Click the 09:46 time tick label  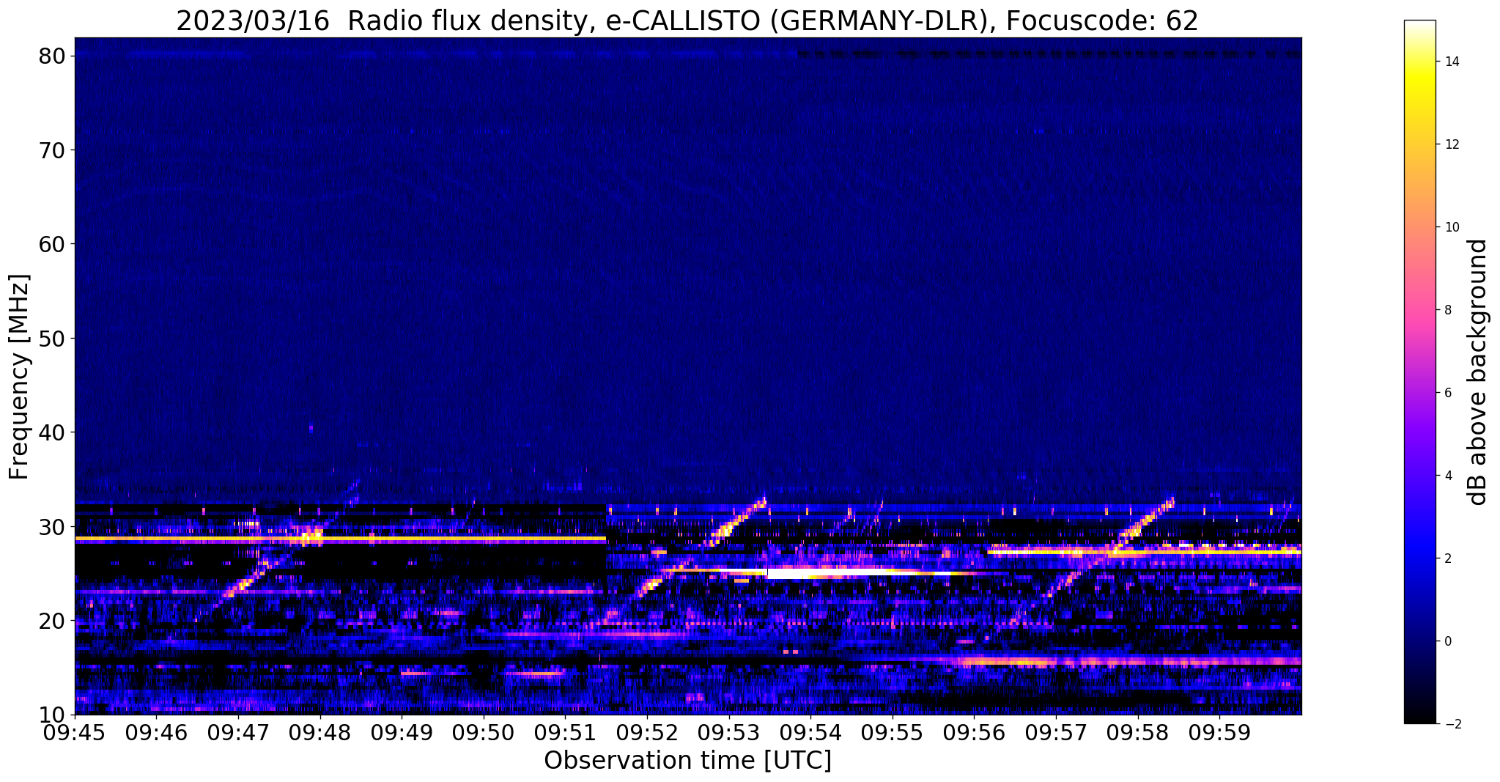click(157, 733)
